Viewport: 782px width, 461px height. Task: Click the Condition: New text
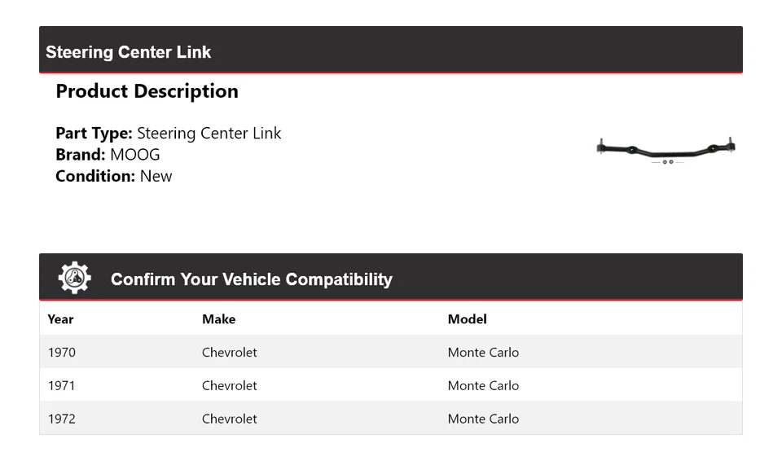coord(114,176)
